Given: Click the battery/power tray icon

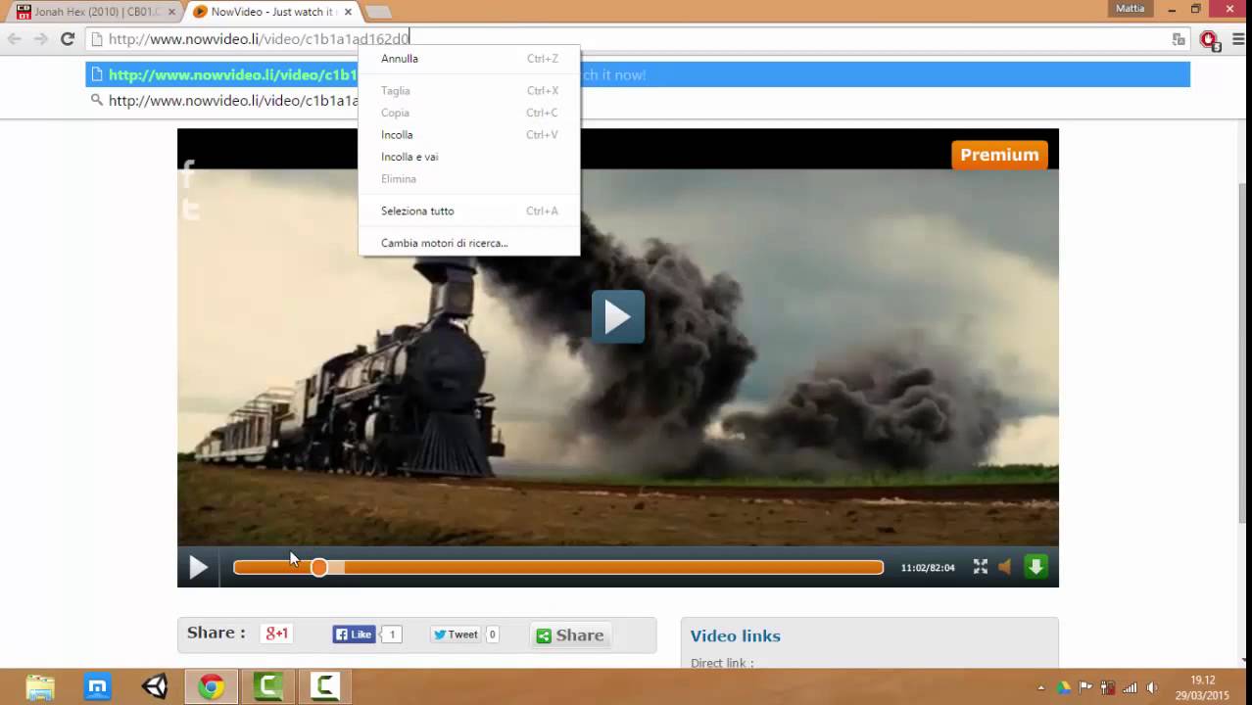Looking at the screenshot, I should (1108, 687).
